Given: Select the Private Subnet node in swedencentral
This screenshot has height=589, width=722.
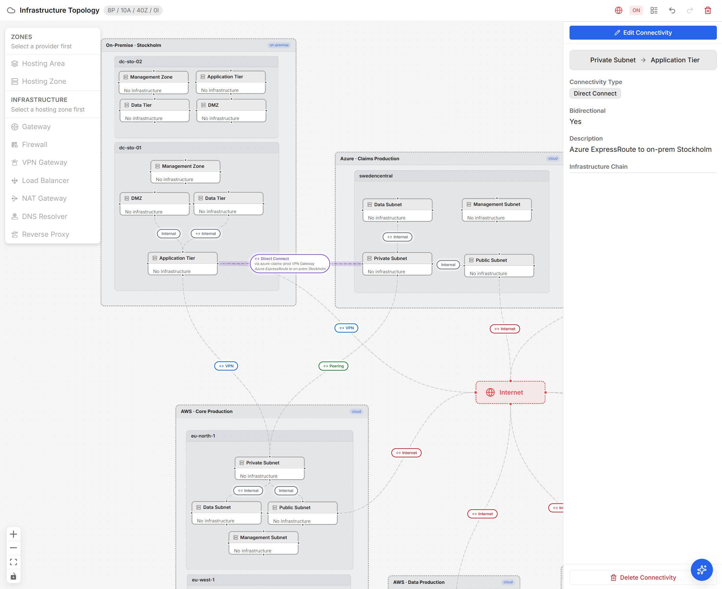Looking at the screenshot, I should (397, 264).
